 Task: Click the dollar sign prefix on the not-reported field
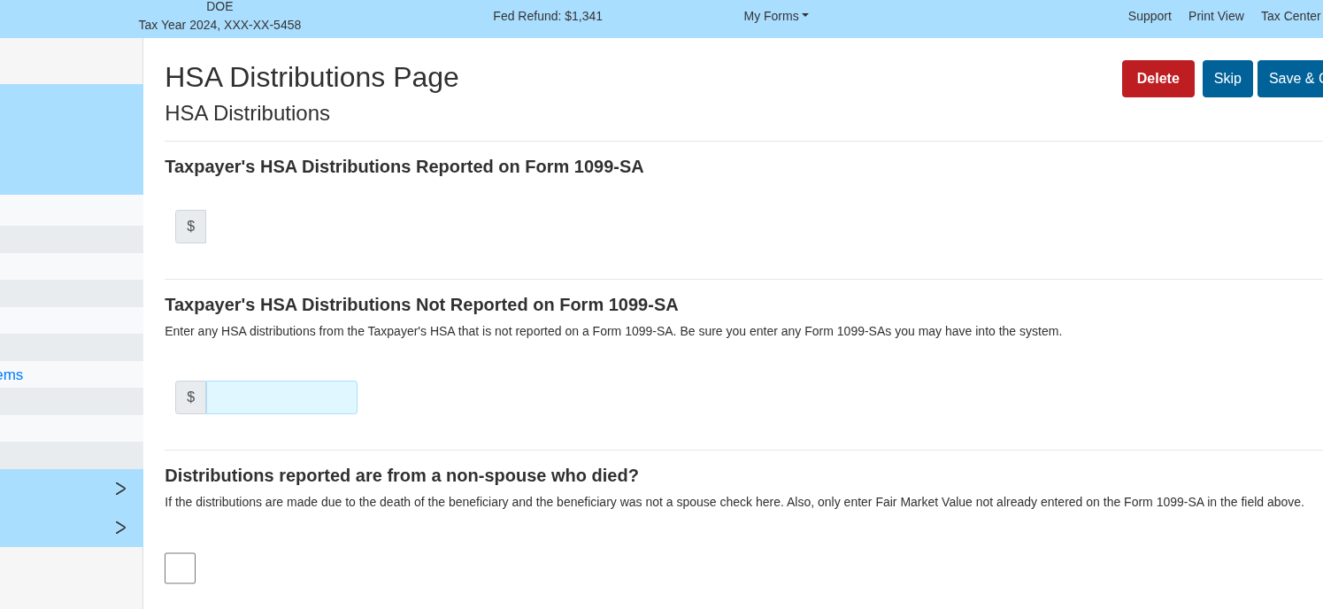[x=190, y=397]
